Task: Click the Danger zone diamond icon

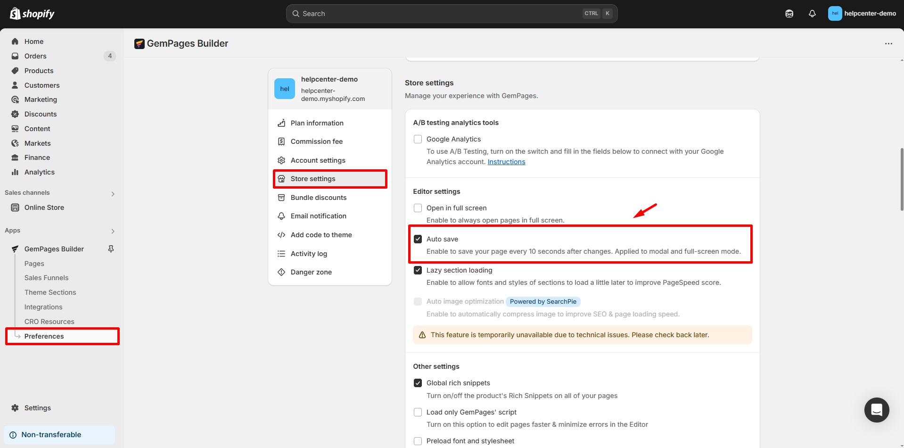Action: tap(281, 272)
